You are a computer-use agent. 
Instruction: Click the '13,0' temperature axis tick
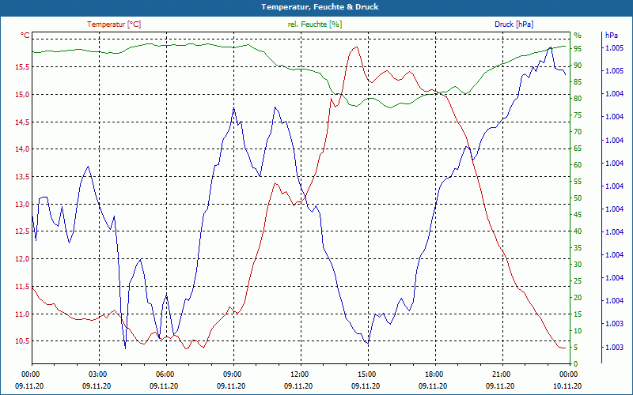22,205
